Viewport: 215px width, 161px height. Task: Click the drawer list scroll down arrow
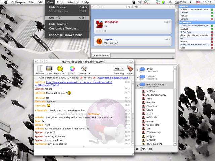[x=175, y=144]
